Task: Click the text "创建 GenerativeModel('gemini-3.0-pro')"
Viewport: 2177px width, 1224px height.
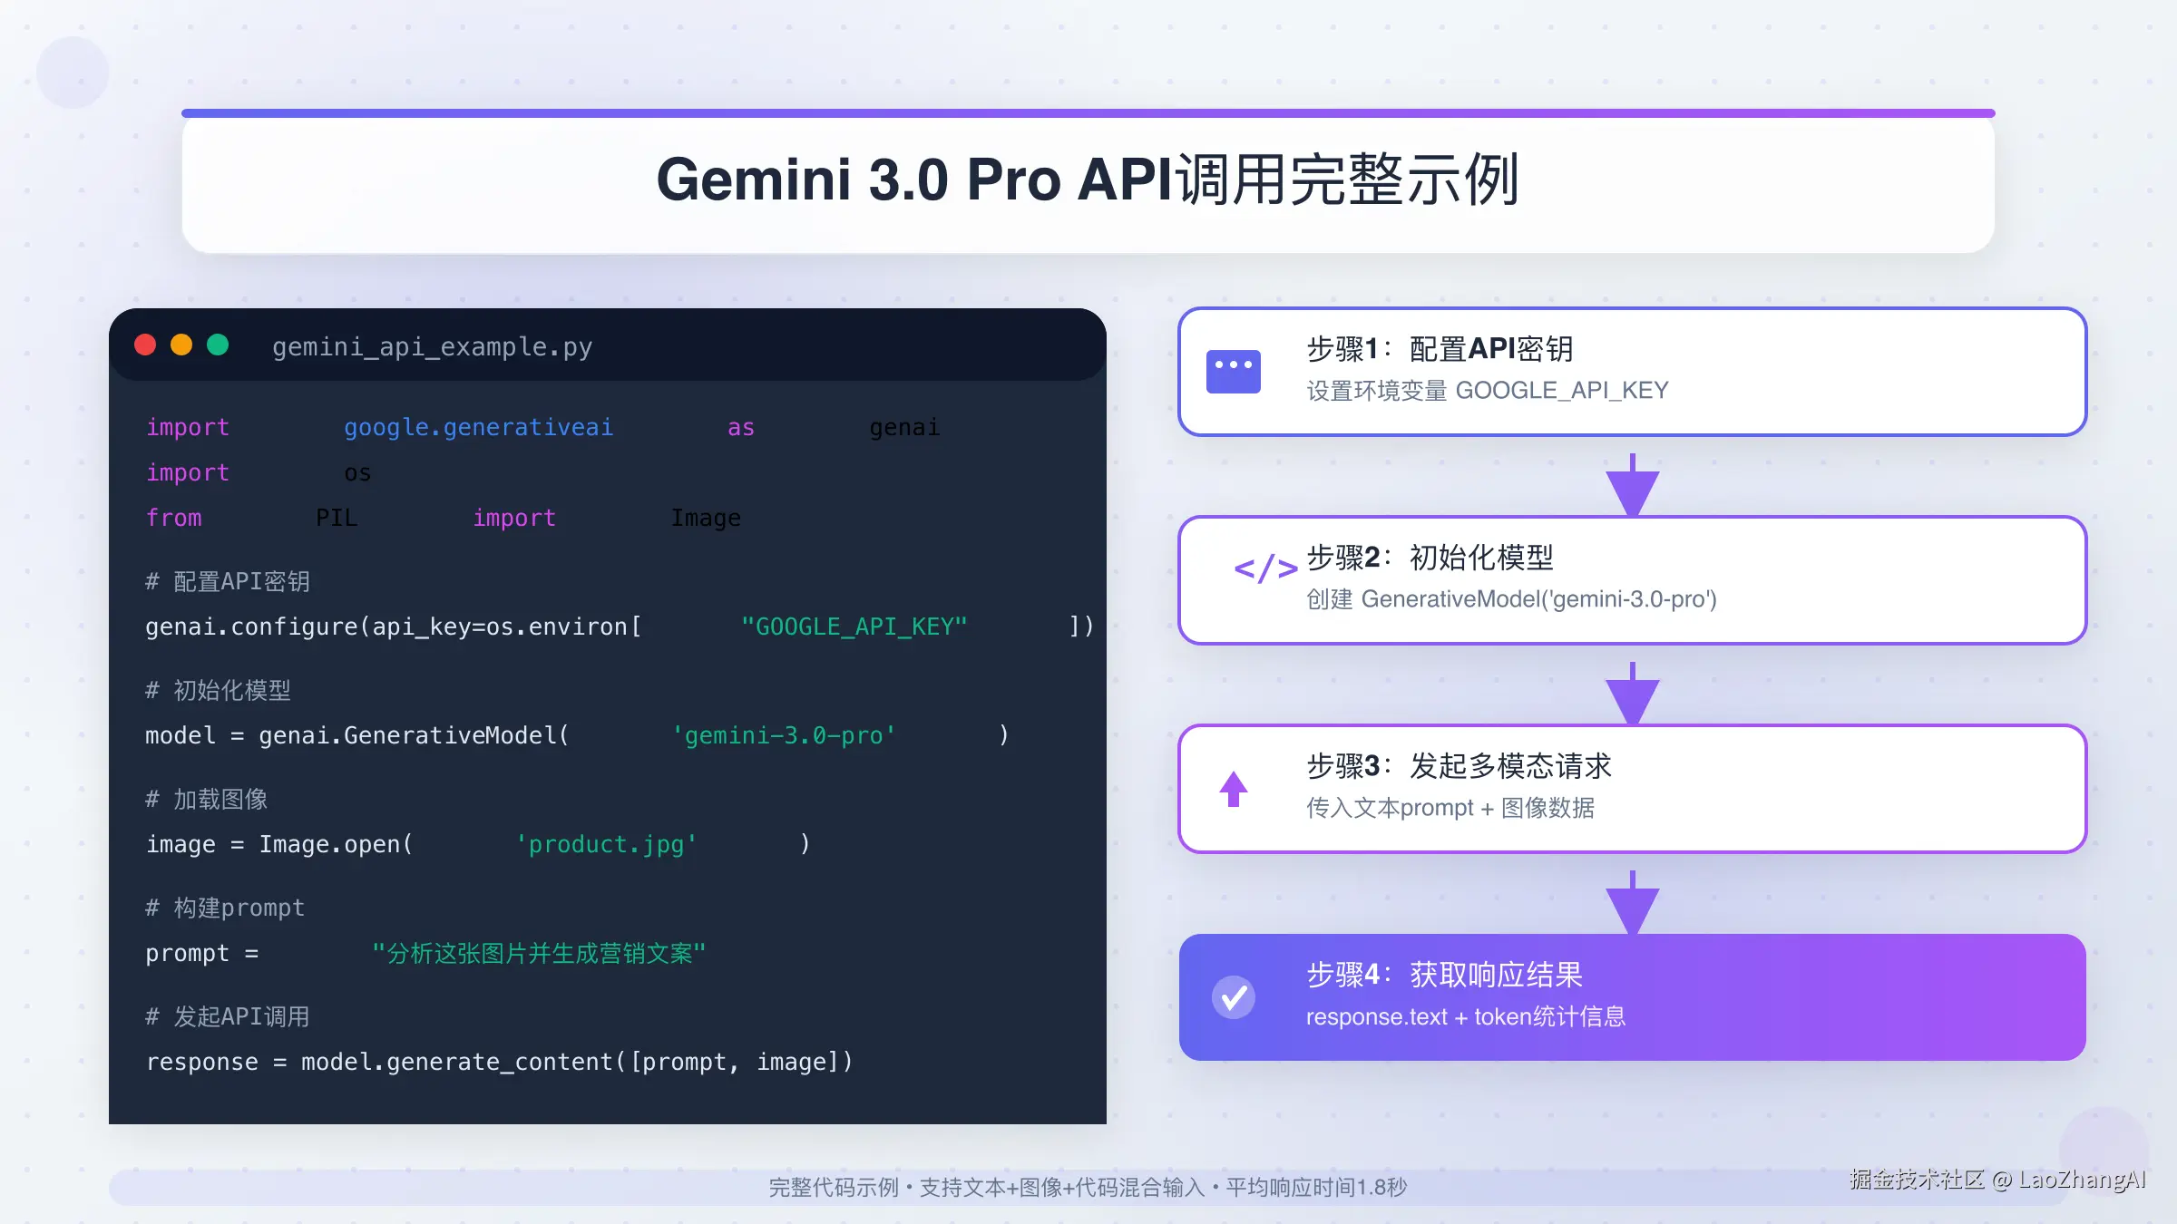Action: (x=1511, y=599)
